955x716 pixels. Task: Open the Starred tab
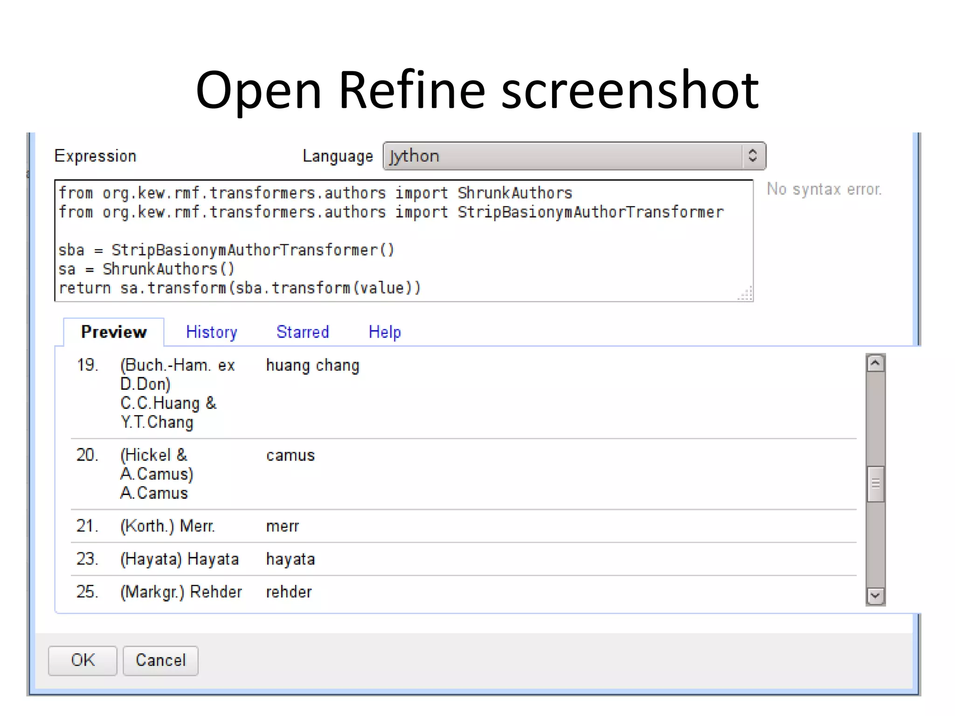coord(303,332)
